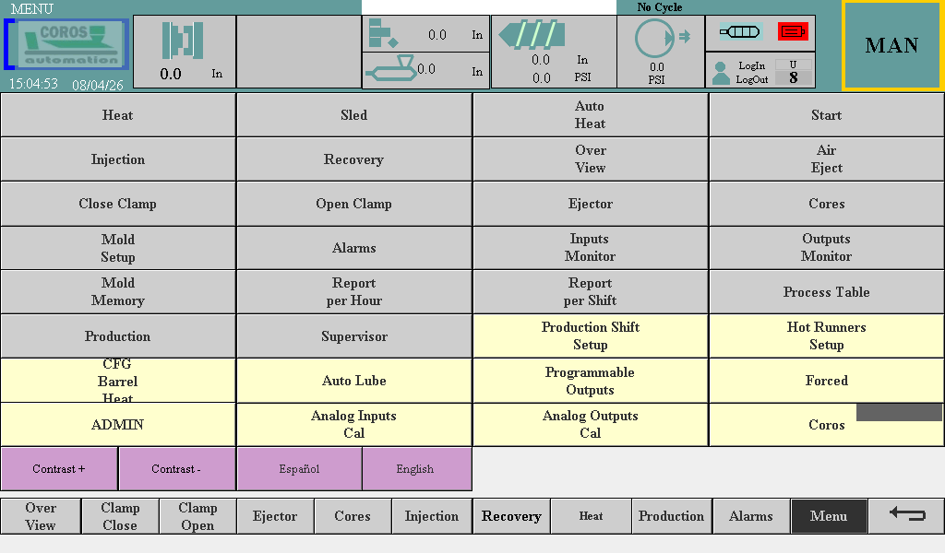Open the Mold Setup page
Viewport: 945px width, 553px height.
(x=118, y=248)
